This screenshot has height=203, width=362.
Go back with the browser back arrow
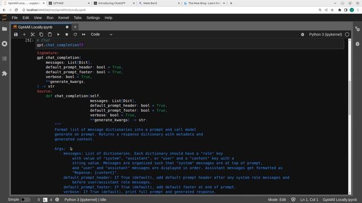4,10
